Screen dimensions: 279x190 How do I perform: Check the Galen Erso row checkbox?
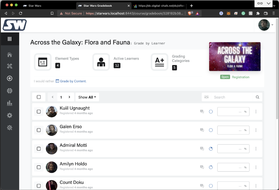tap(39, 130)
